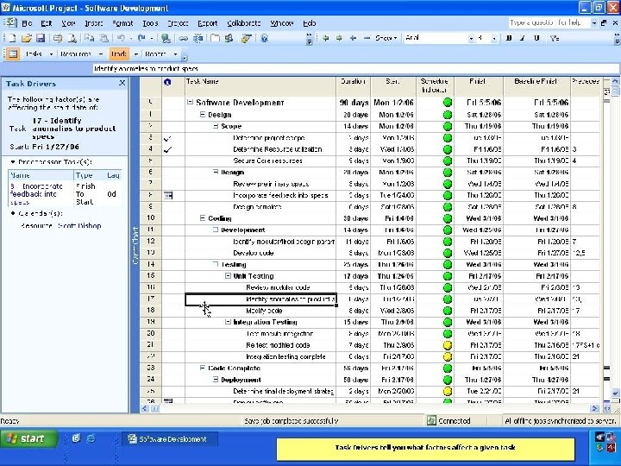Collapse the Integration Testing summary task
621x466 pixels.
point(228,322)
